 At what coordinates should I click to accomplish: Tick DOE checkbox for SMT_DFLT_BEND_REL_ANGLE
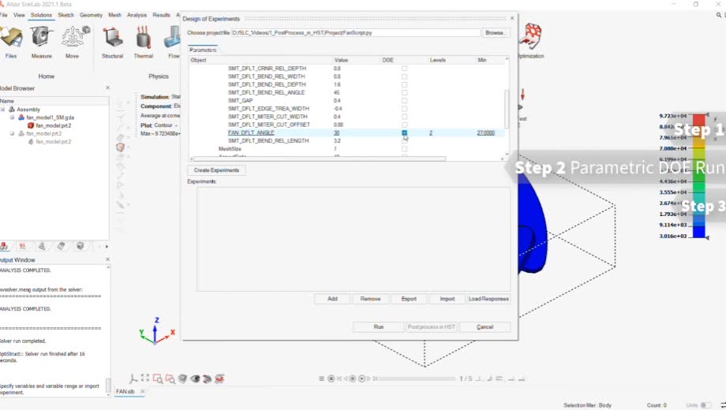point(405,92)
